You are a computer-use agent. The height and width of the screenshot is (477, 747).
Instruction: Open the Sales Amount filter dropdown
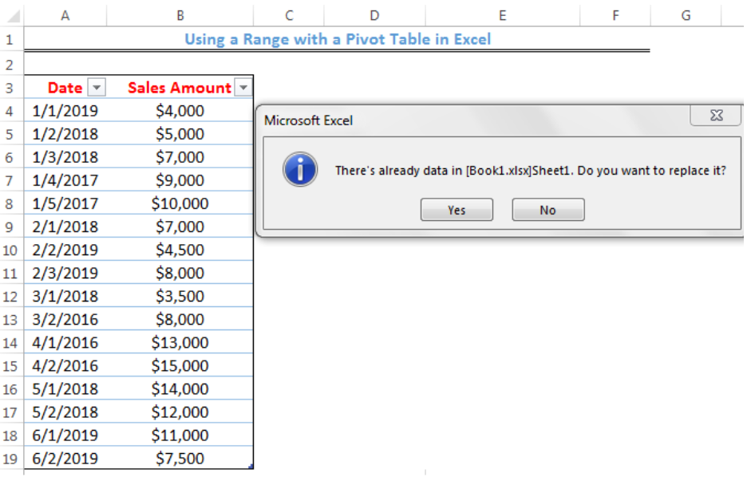[x=243, y=88]
